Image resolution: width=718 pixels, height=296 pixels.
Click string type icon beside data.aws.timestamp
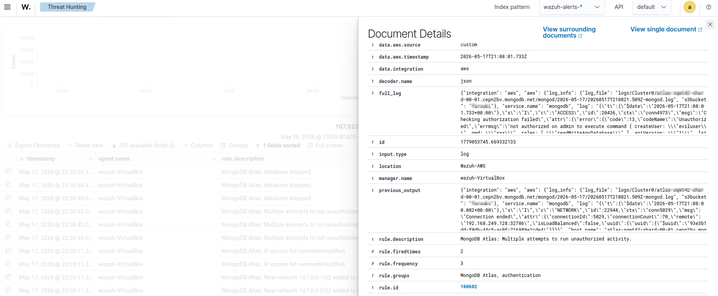373,57
